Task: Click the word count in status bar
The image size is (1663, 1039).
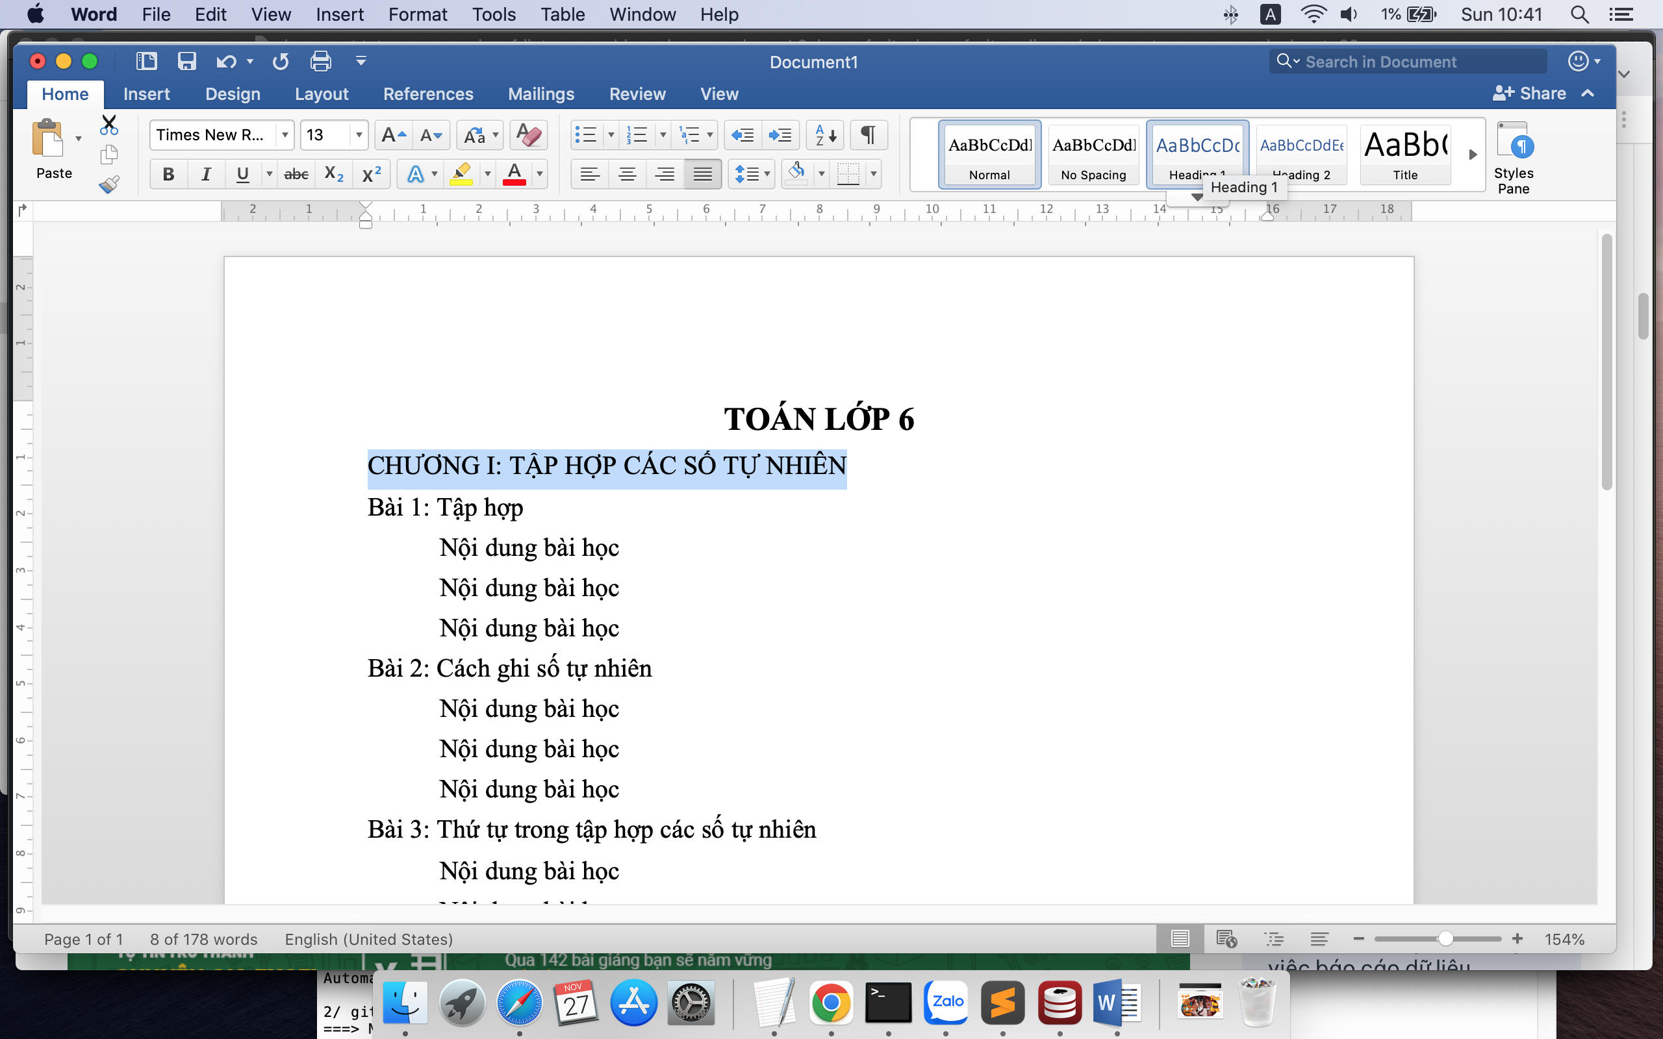Action: pos(203,939)
